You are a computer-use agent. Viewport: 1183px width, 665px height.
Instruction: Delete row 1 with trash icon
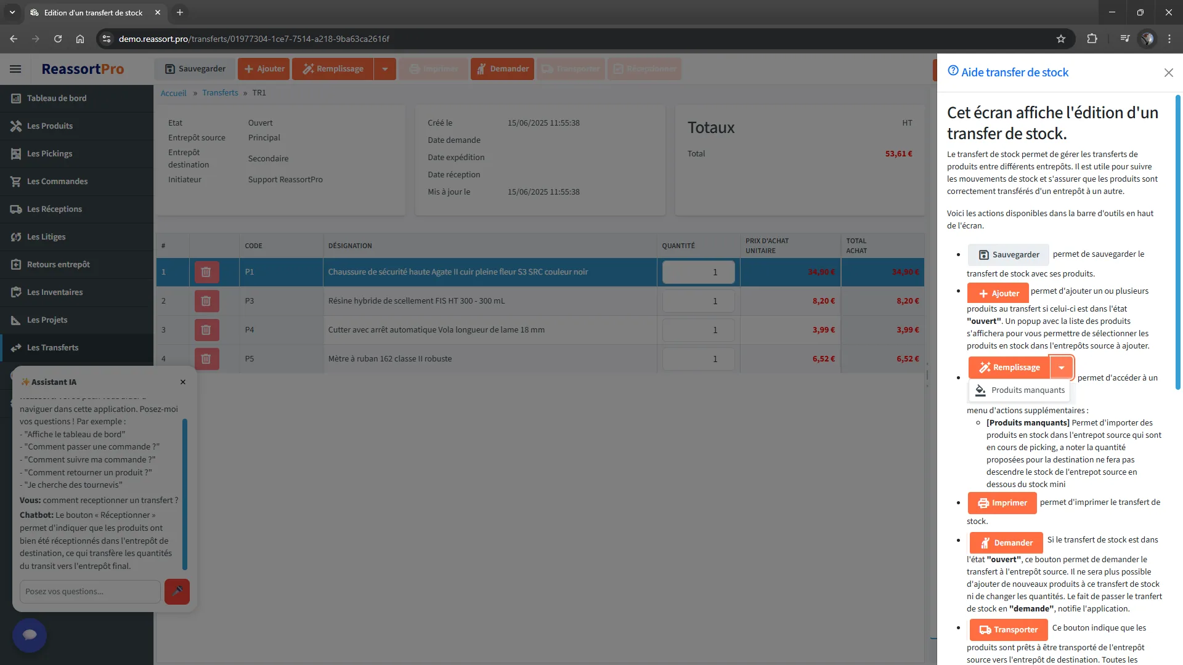click(x=206, y=272)
